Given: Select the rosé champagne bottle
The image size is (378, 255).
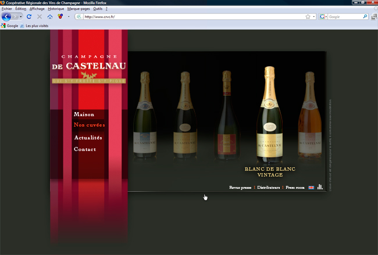Looking at the screenshot, I should point(310,114).
